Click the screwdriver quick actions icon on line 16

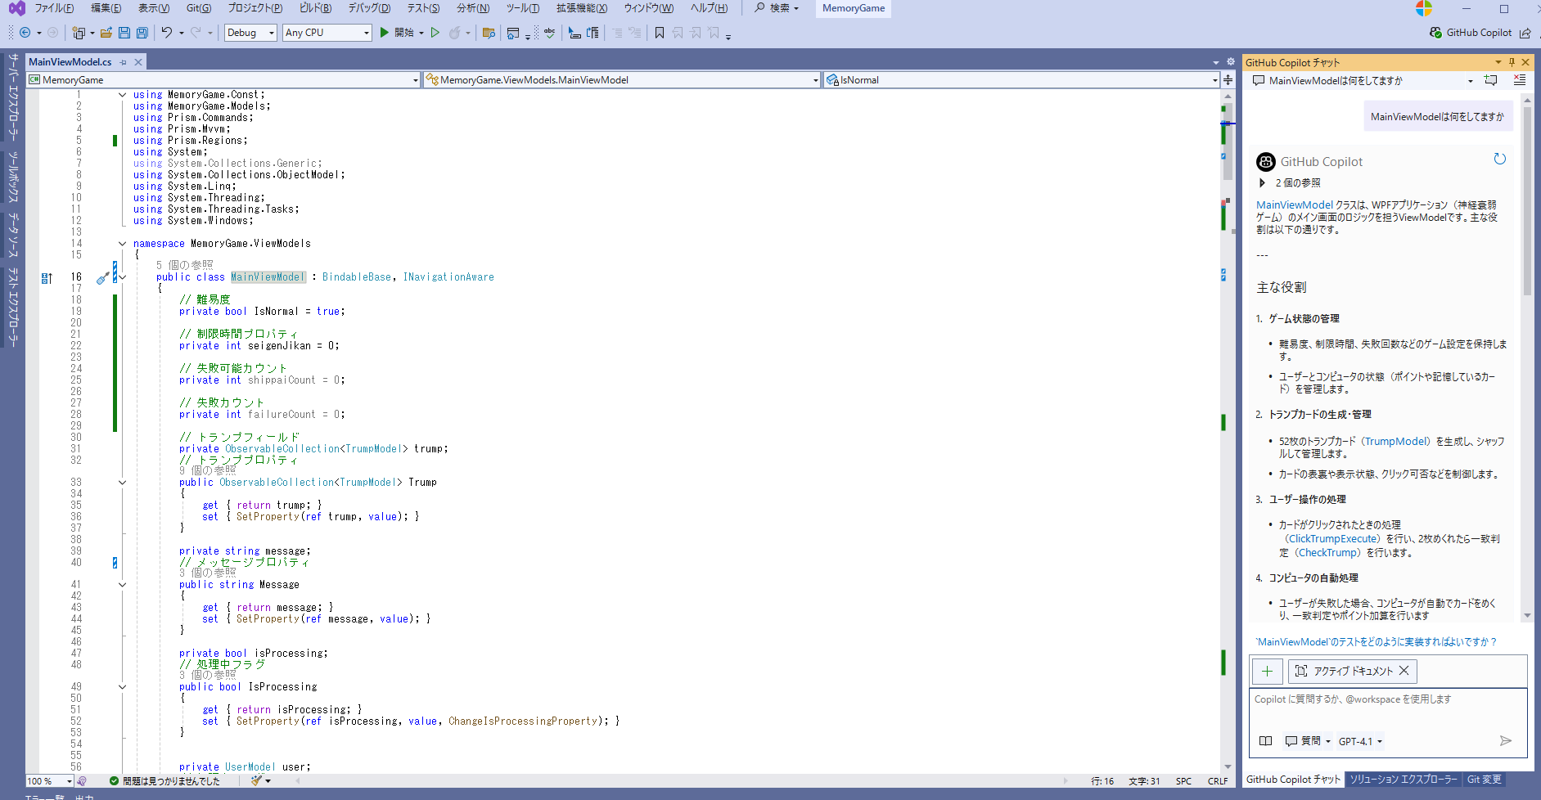click(x=102, y=278)
